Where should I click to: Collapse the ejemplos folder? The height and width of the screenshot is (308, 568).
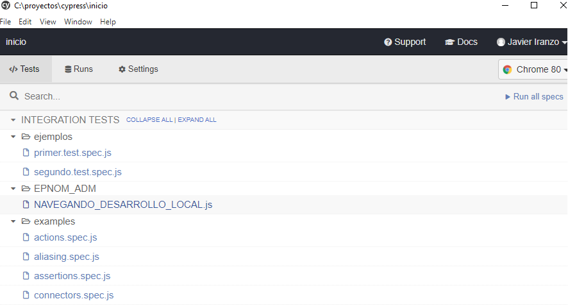(13, 137)
